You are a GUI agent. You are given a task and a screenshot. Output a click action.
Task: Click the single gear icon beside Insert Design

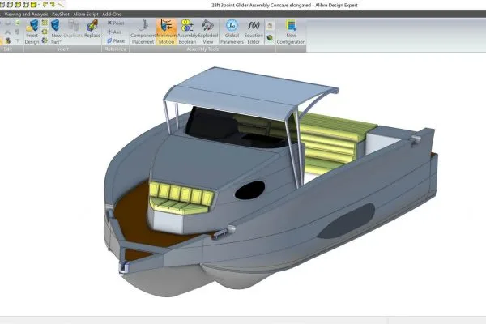(45, 32)
